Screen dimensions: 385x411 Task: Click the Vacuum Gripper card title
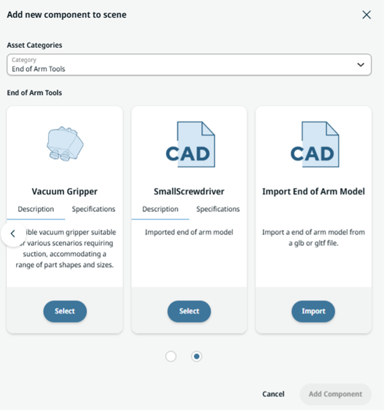[65, 191]
